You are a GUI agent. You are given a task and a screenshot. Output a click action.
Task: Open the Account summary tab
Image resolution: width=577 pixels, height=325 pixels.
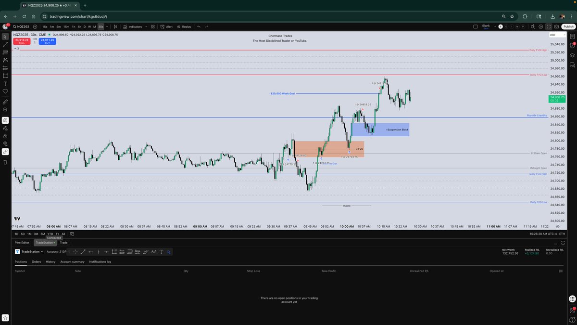(x=72, y=262)
